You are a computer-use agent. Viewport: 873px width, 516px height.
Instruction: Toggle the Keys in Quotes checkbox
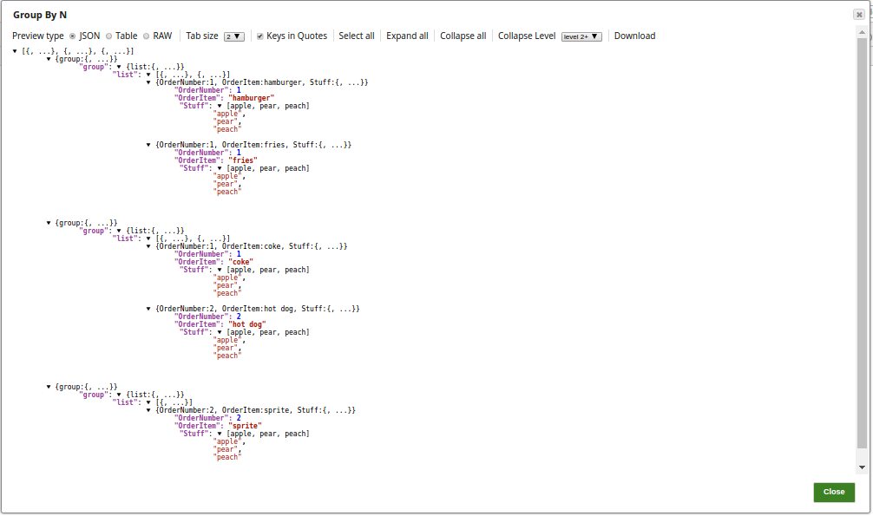point(259,36)
